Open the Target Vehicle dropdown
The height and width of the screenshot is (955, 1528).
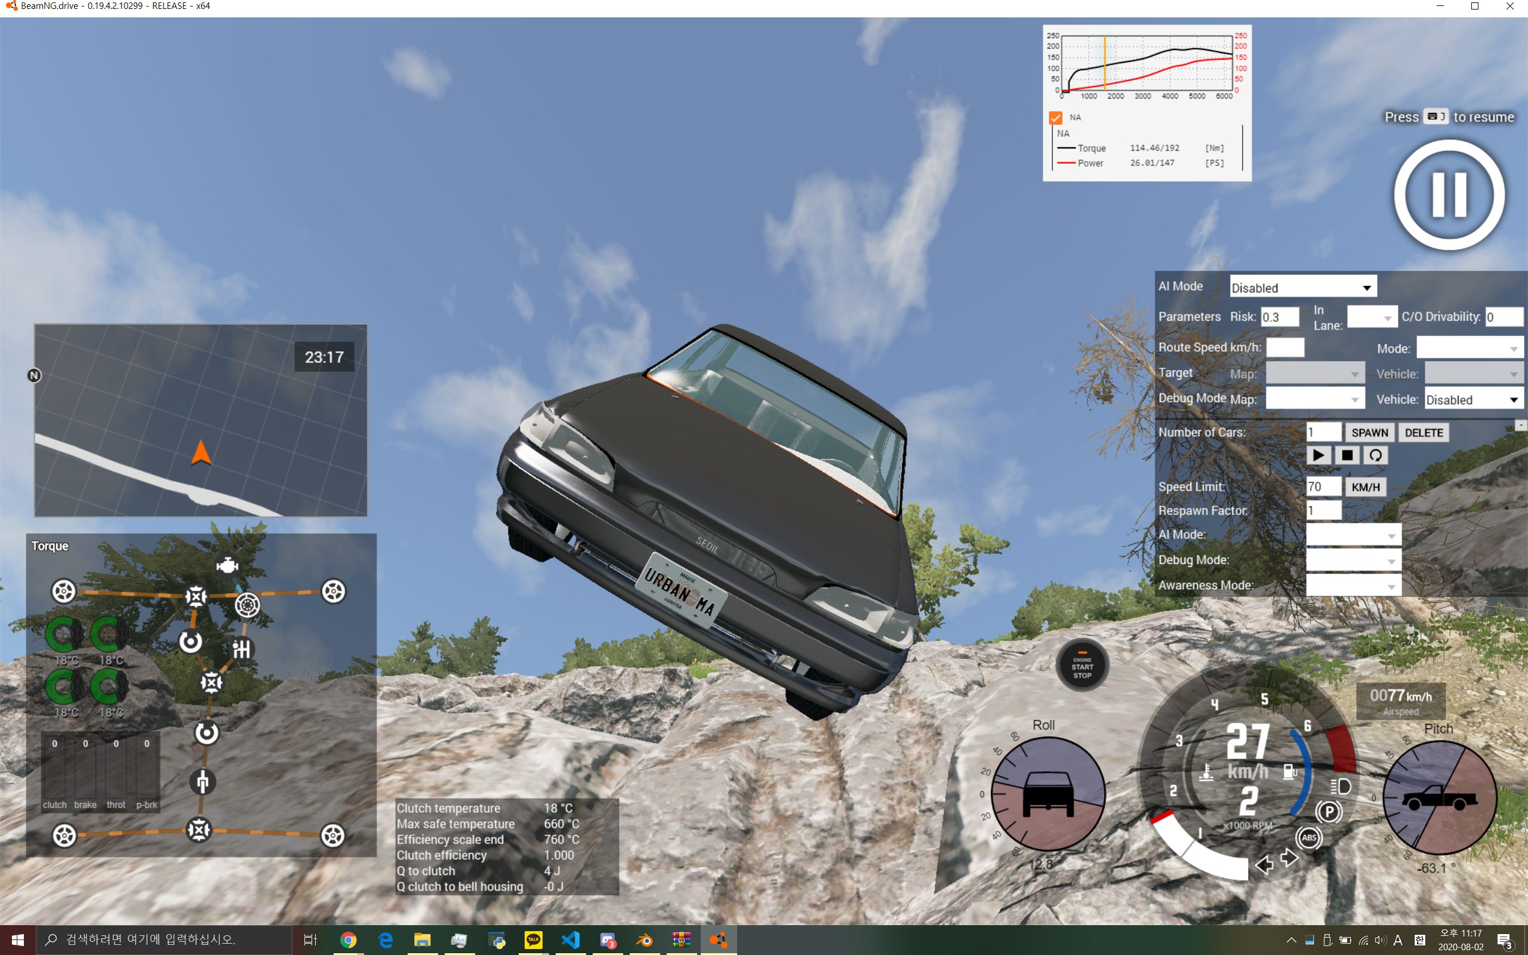(x=1474, y=373)
